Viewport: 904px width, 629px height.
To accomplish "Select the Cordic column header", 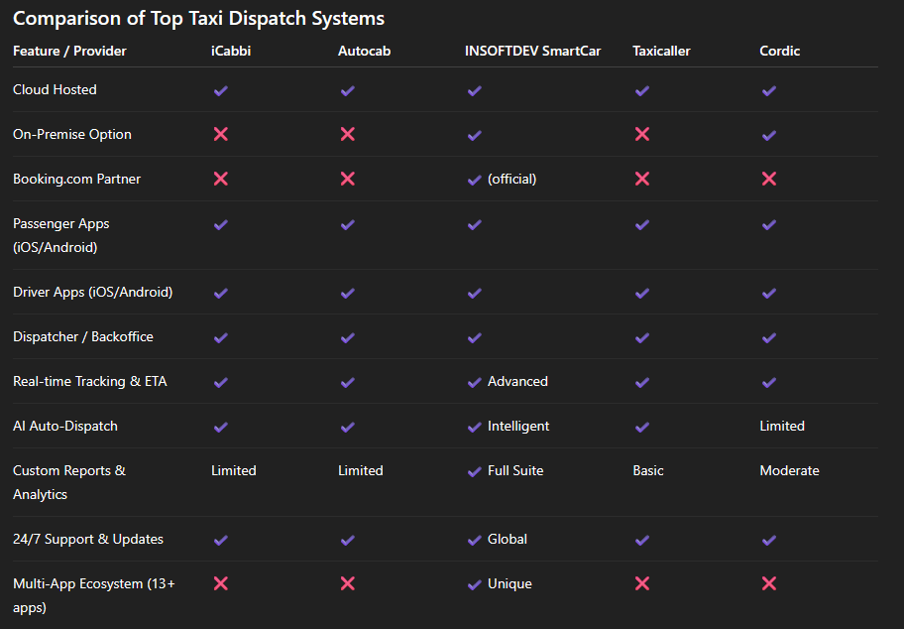I will click(779, 51).
